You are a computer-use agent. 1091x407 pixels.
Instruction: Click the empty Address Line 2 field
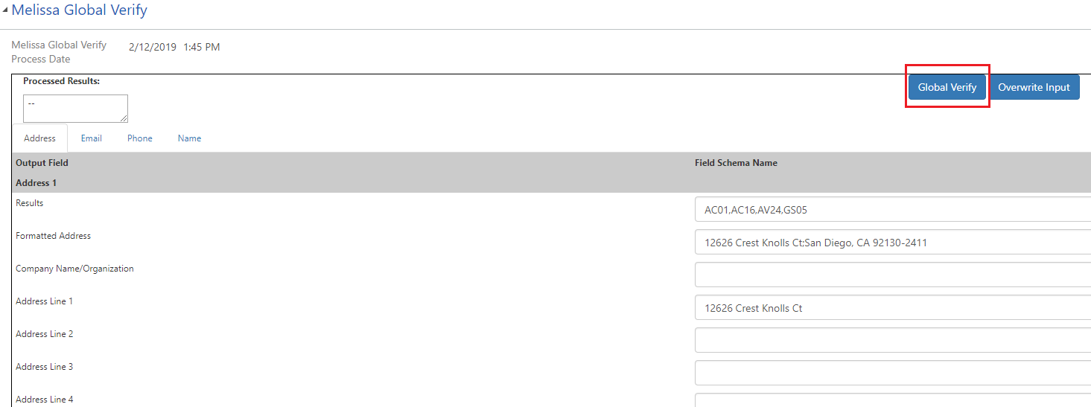tap(892, 340)
